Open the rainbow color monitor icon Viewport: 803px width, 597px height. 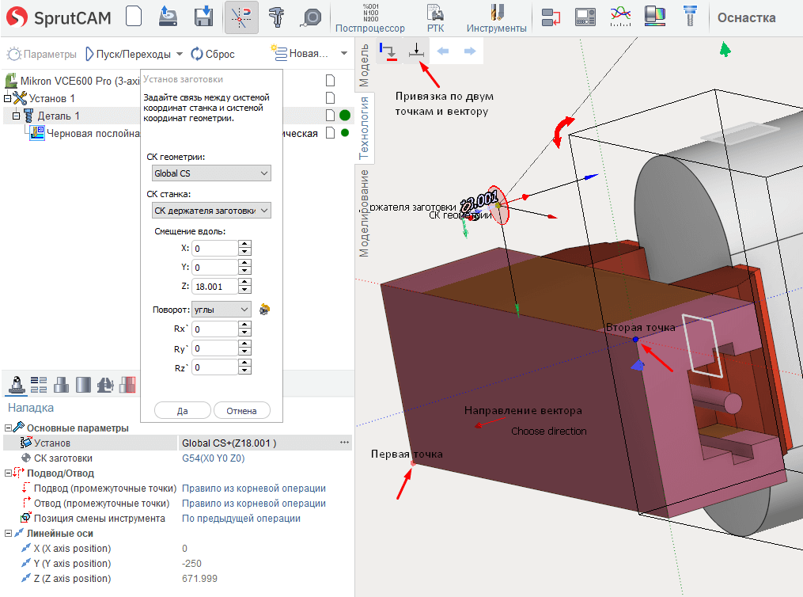point(655,17)
